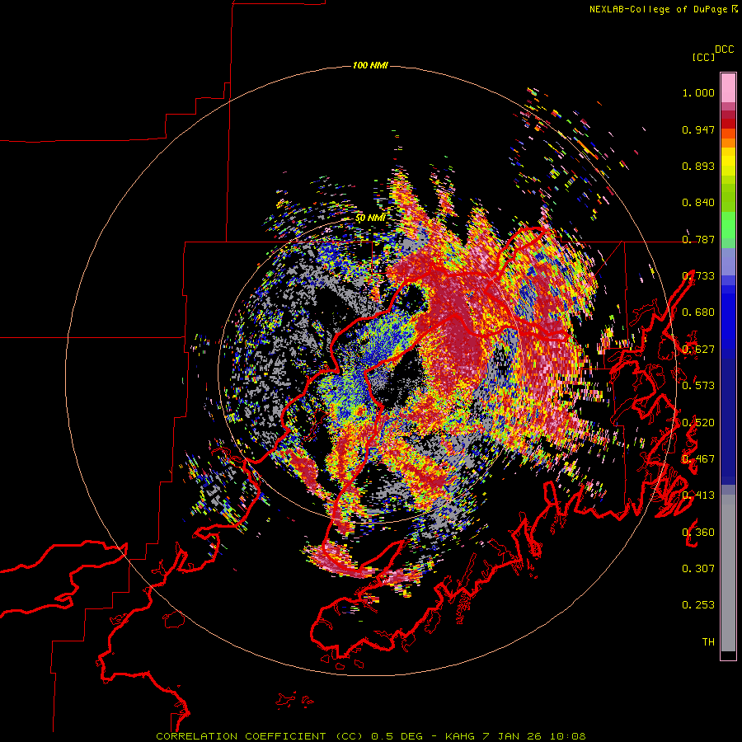Click the 0.307 scale value
This screenshot has height=742, width=742.
pos(698,568)
